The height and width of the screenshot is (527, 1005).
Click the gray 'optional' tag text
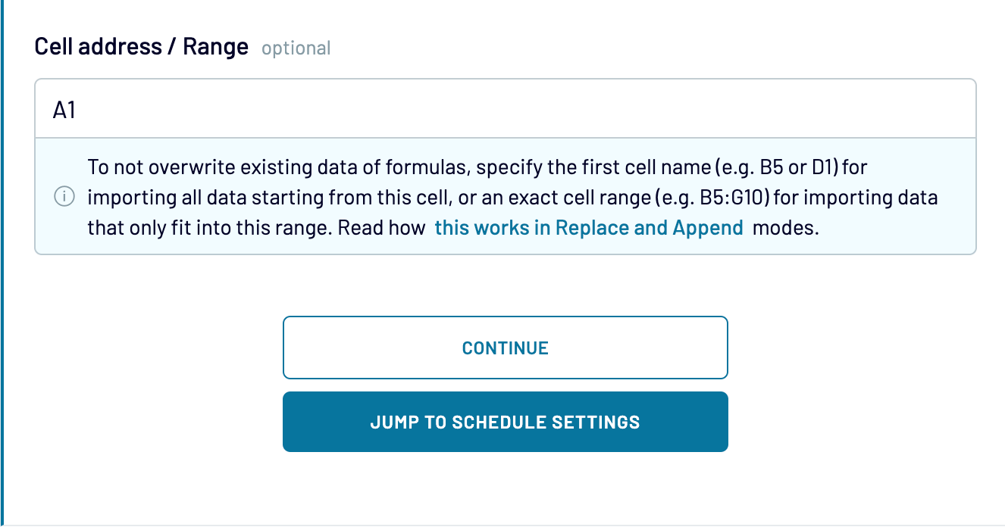(296, 48)
